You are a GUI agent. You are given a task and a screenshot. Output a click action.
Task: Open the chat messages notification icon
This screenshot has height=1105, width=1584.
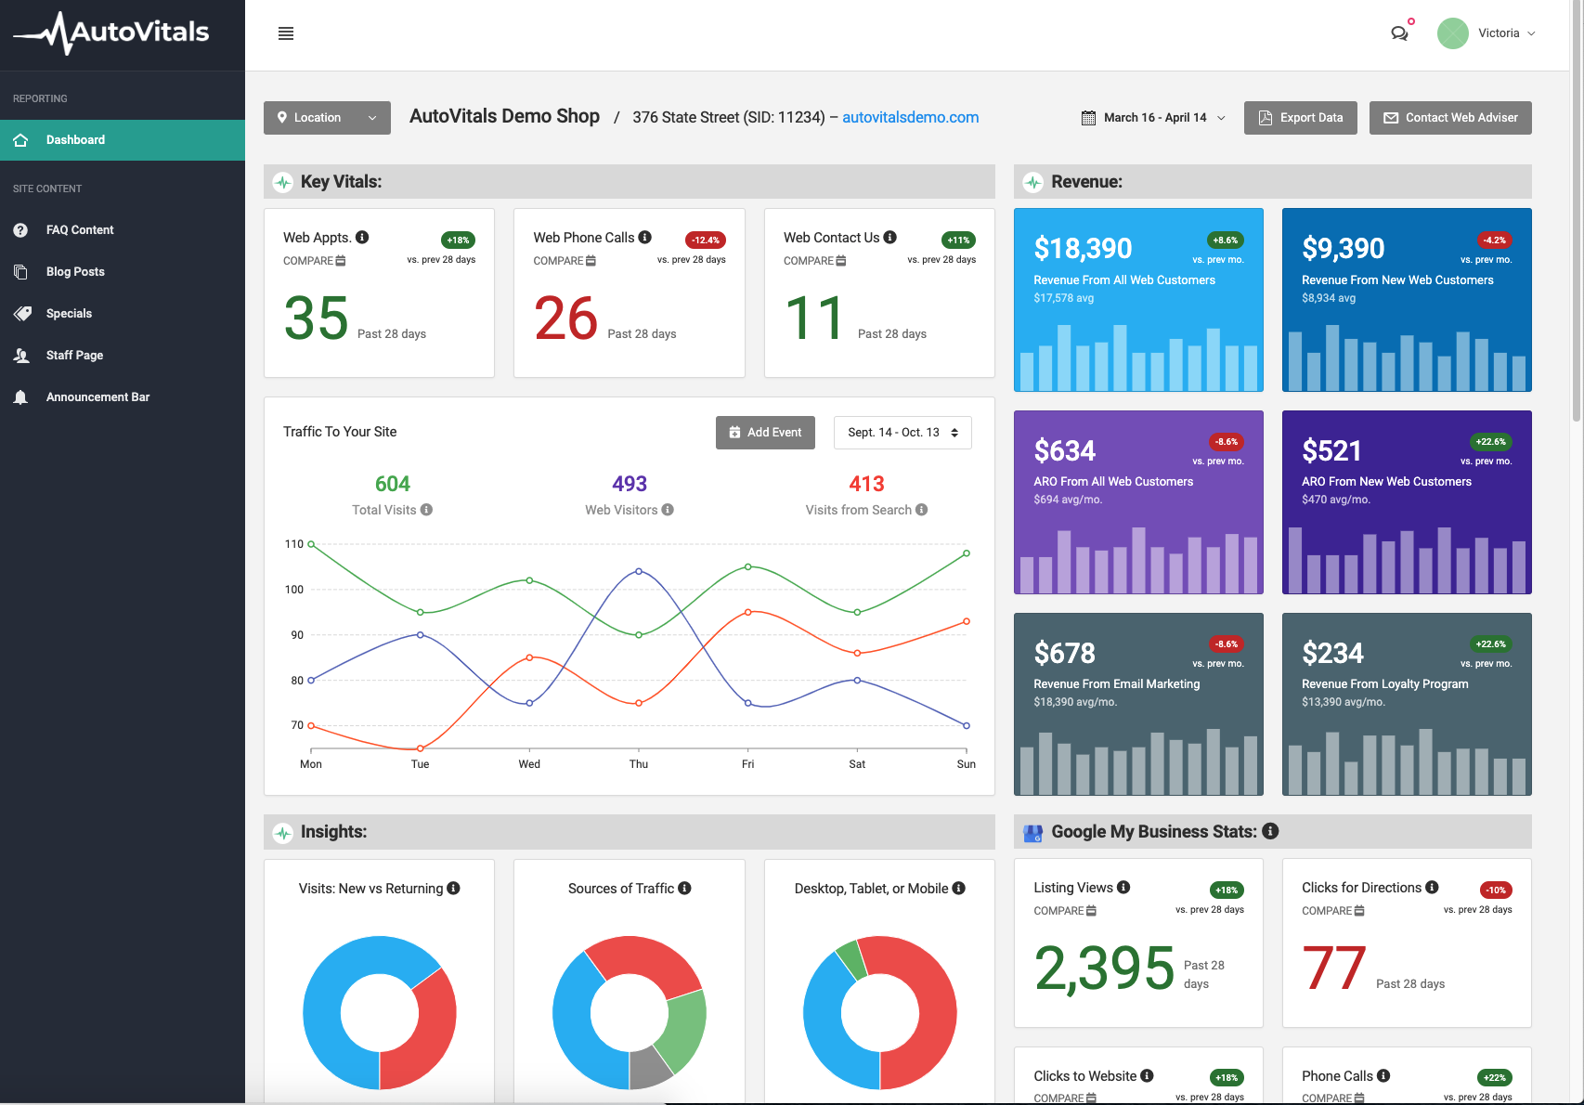[1400, 33]
